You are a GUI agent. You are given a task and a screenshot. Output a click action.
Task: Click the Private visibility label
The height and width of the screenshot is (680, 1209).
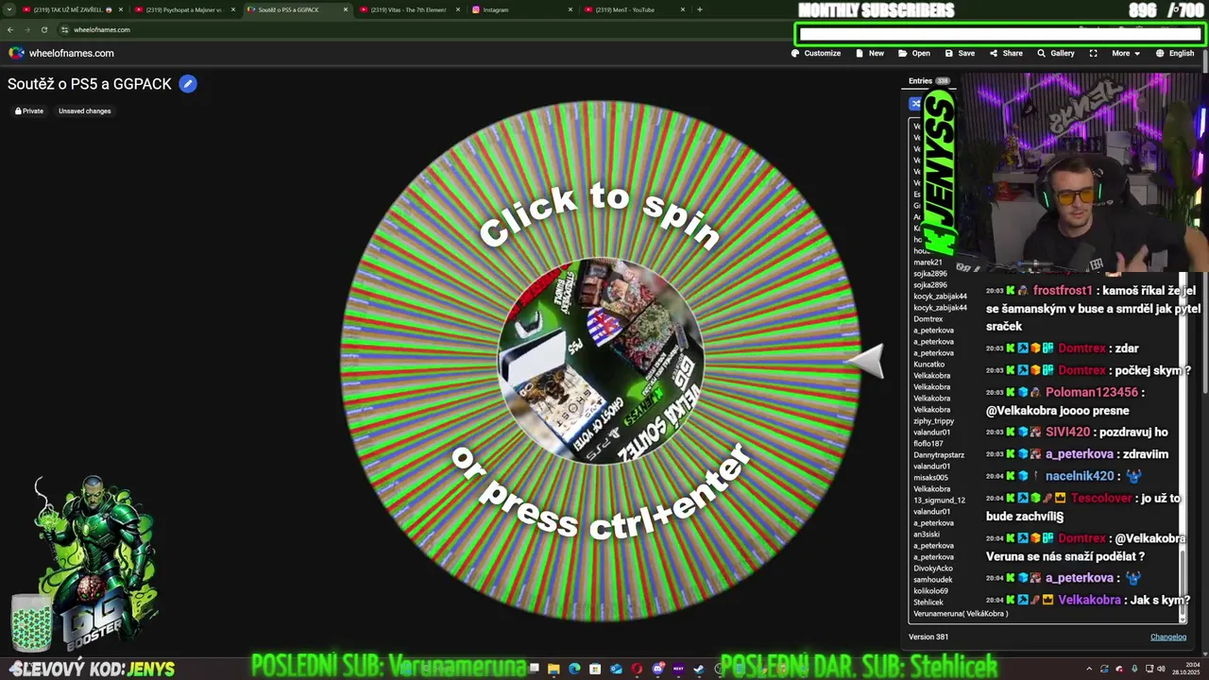pos(29,110)
